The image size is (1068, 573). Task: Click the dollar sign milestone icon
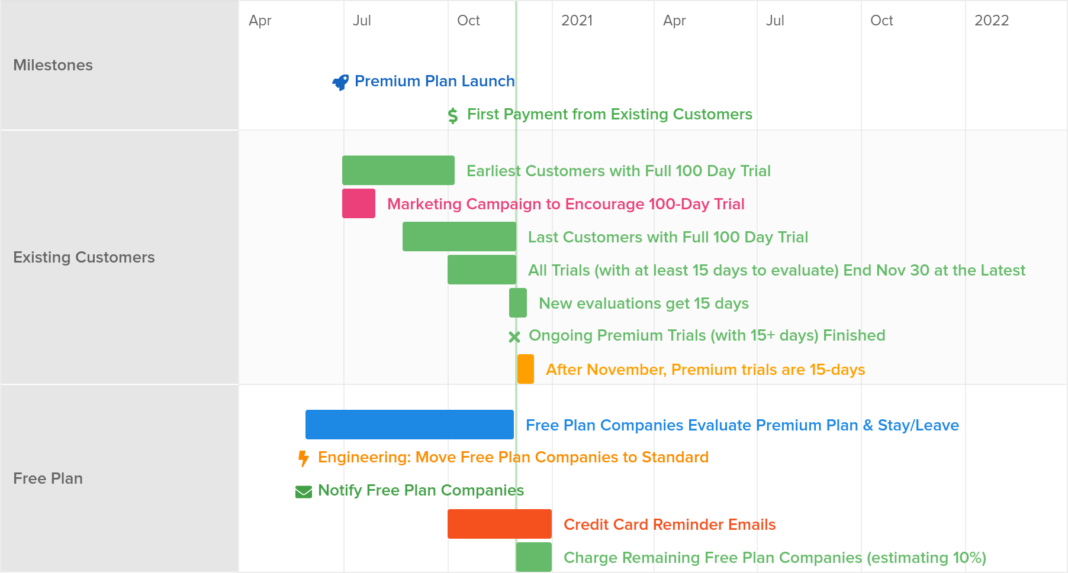tap(453, 115)
